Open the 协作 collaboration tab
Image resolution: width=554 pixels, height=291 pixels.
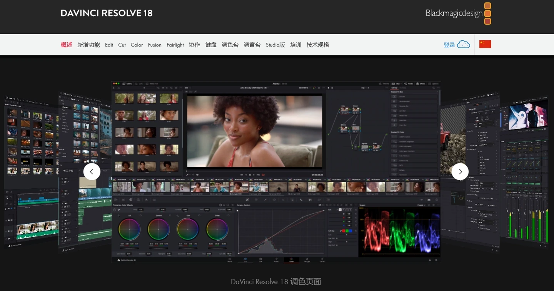click(194, 45)
